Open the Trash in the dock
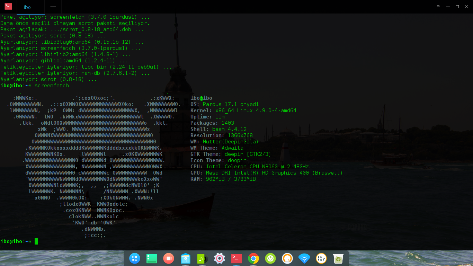The width and height of the screenshot is (473, 266). coord(338,258)
